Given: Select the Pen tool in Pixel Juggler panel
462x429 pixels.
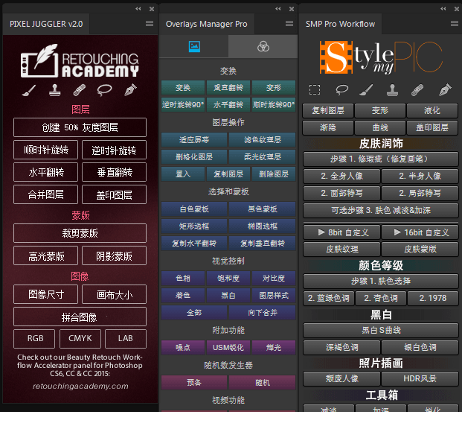Looking at the screenshot, I should pyautogui.click(x=130, y=90).
